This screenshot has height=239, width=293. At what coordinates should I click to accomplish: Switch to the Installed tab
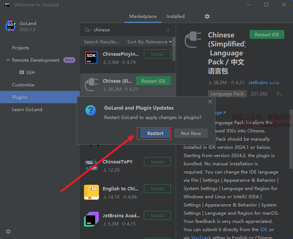click(x=175, y=16)
